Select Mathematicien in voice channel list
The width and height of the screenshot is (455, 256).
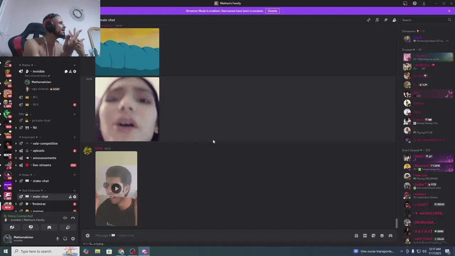pos(41,82)
